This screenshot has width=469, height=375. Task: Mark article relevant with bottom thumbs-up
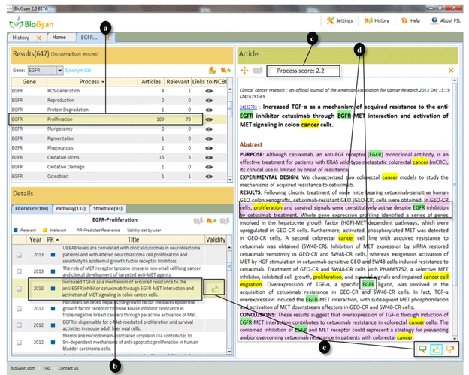(x=437, y=349)
